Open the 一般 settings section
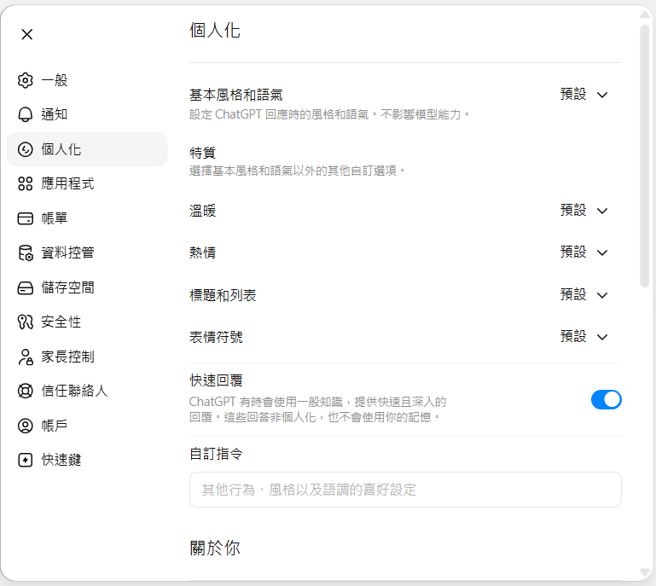This screenshot has height=586, width=656. (87, 80)
